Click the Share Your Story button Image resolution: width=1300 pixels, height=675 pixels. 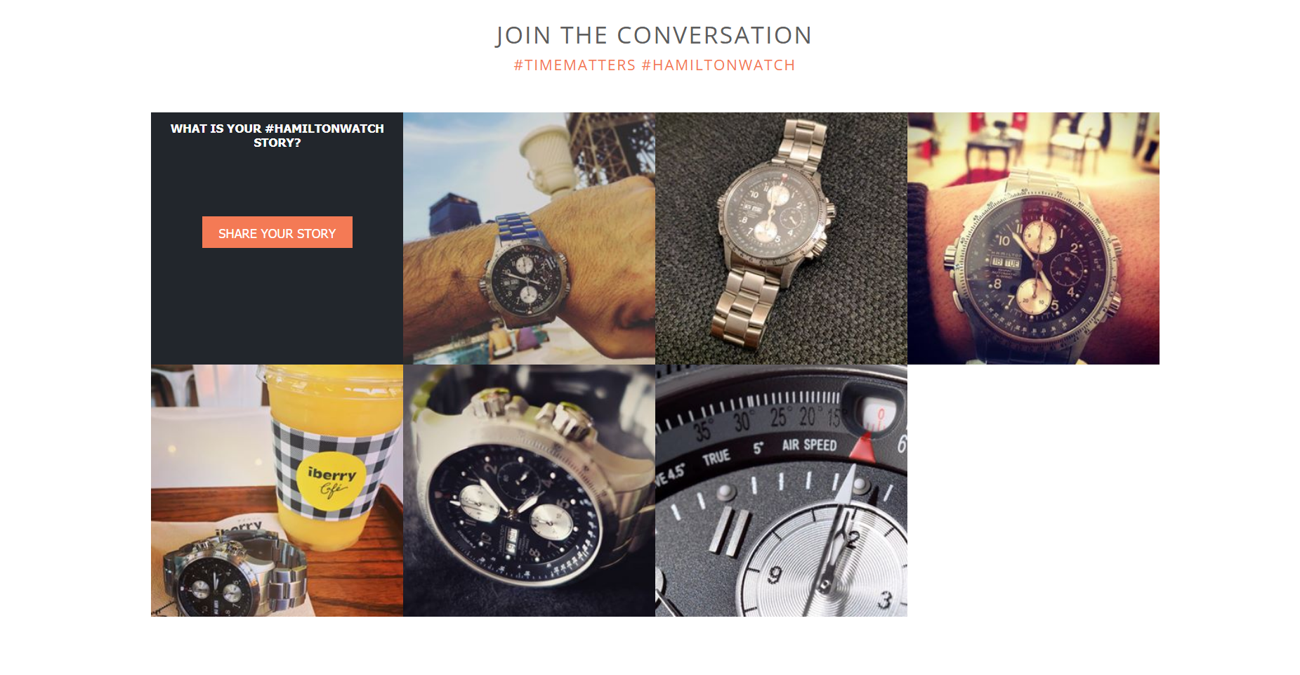tap(277, 232)
